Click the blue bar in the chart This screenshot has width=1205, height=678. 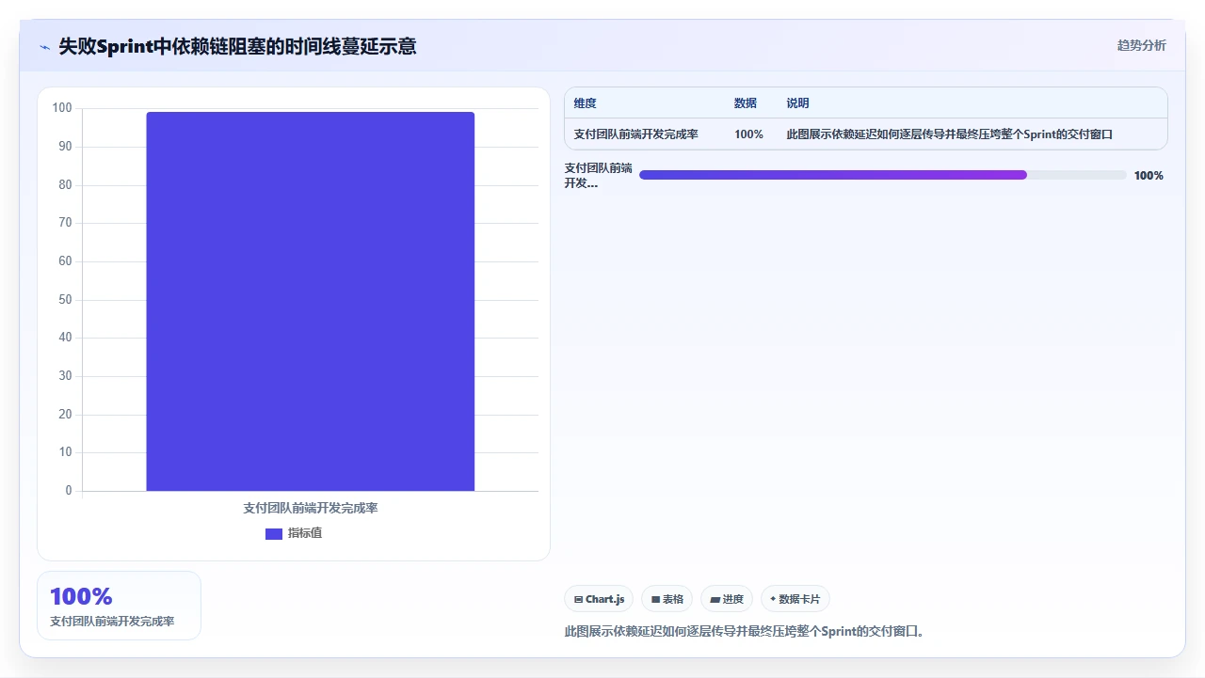click(311, 301)
